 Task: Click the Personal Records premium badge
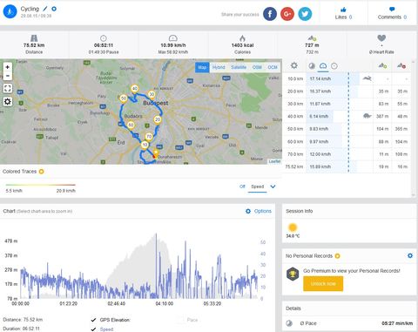(337, 256)
